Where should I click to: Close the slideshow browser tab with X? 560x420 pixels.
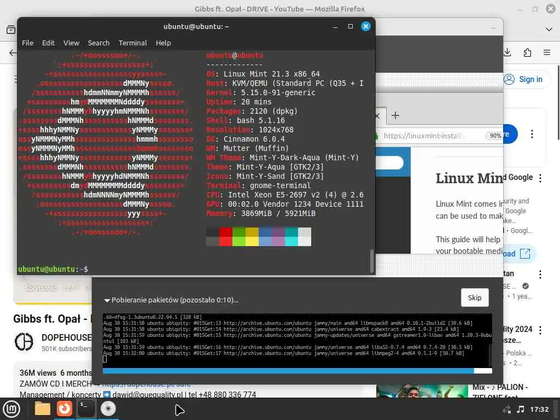pyautogui.click(x=377, y=116)
